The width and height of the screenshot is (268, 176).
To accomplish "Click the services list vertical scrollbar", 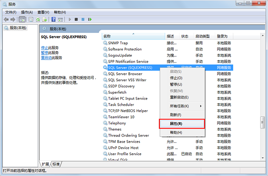I will pos(262,100).
